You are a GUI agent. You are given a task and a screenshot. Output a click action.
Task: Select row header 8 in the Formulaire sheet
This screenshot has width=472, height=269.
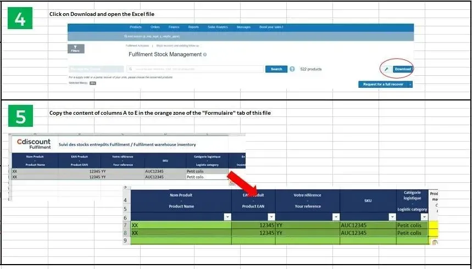[x=126, y=233]
